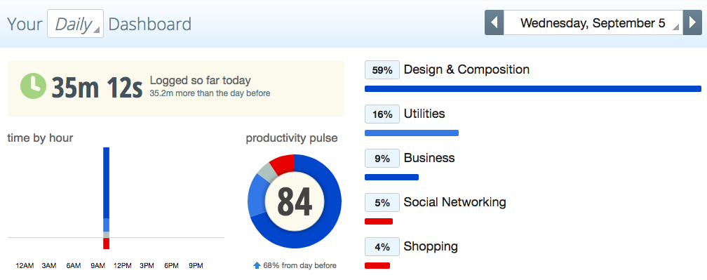Click the 59% badge for Design & Composition

point(382,70)
